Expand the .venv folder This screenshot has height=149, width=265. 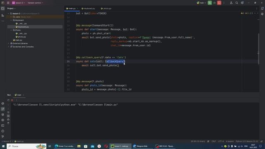(x=11, y=17)
